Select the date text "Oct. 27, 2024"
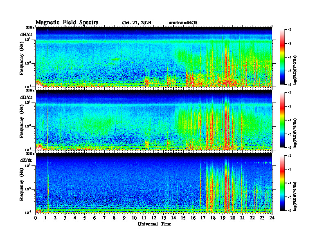 (x=137, y=23)
